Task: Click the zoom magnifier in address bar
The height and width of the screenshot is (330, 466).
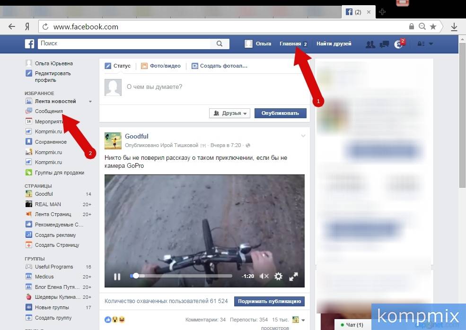Action: [422, 27]
